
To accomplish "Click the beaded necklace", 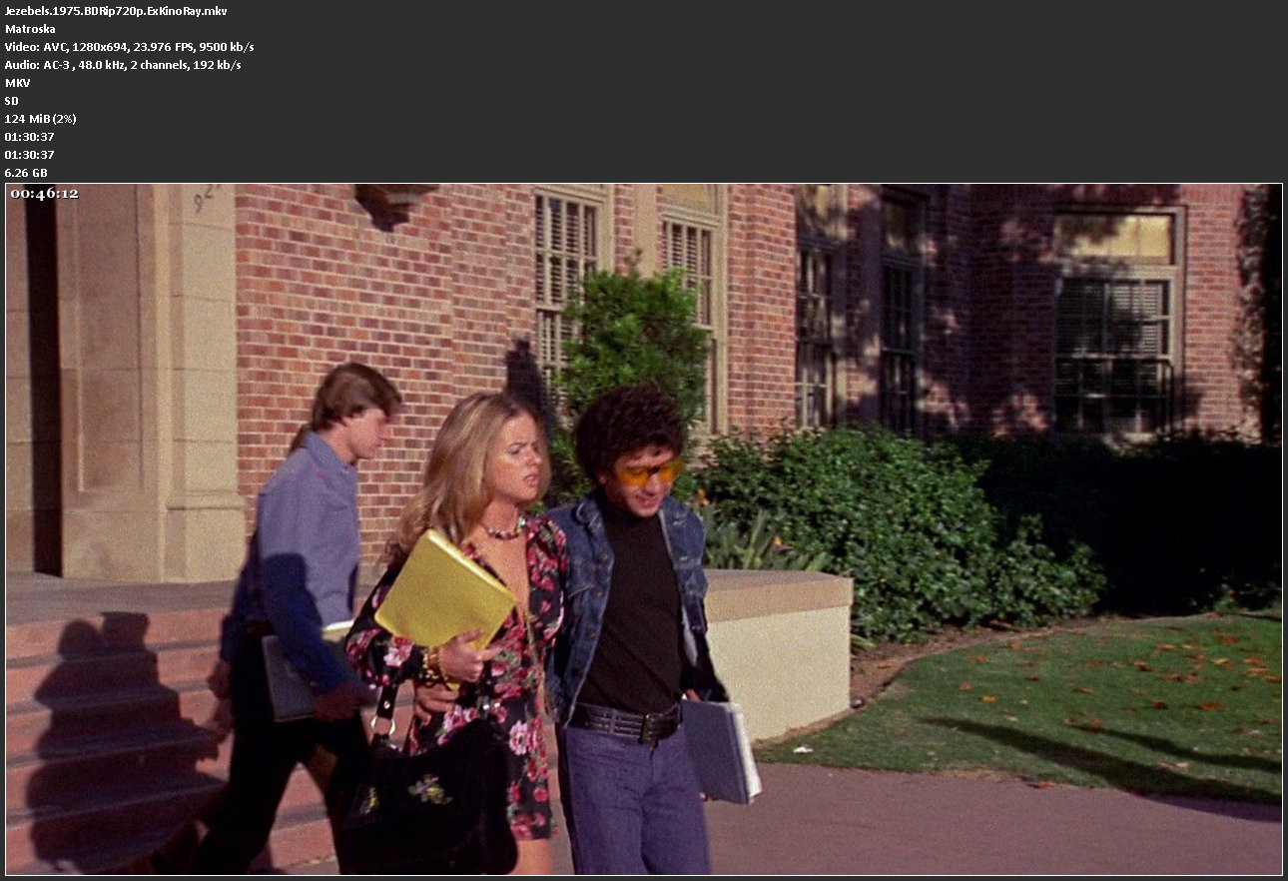I will [505, 531].
